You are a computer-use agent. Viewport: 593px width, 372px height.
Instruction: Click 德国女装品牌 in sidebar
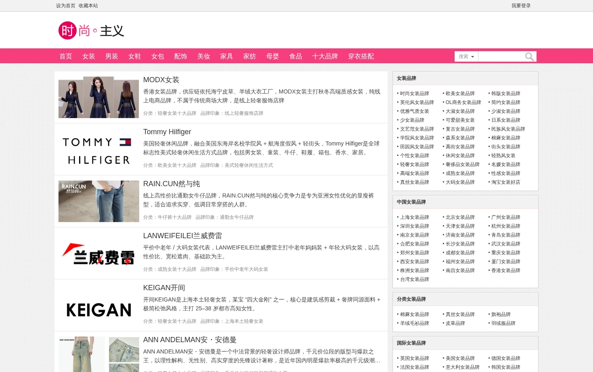tap(506, 358)
